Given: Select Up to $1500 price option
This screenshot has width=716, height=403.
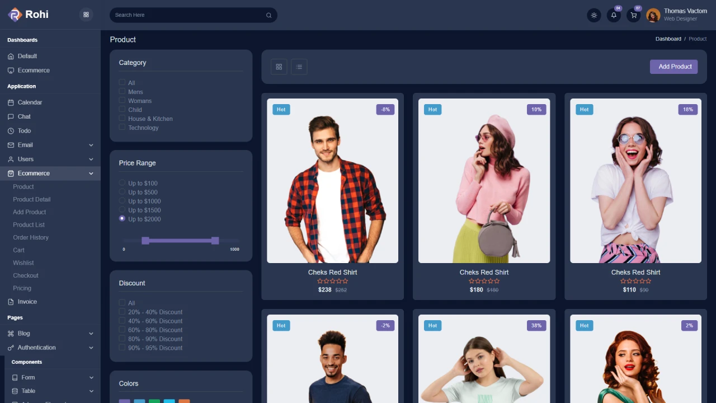Looking at the screenshot, I should [x=122, y=209].
